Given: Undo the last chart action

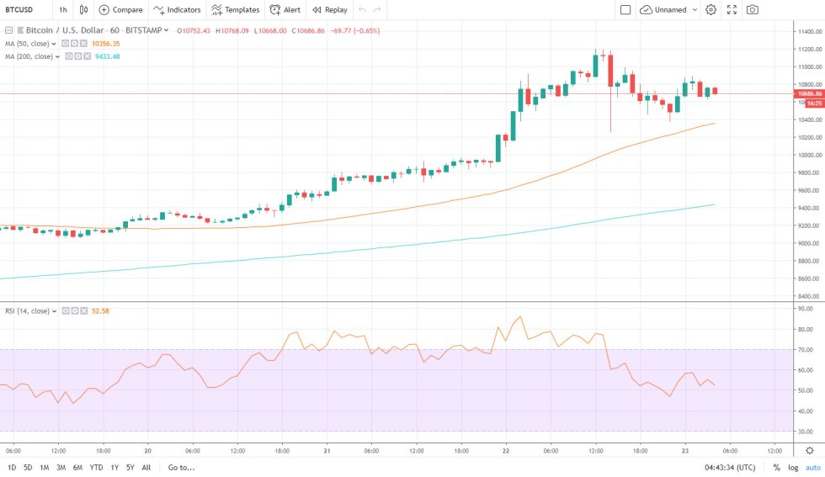Looking at the screenshot, I should click(362, 9).
